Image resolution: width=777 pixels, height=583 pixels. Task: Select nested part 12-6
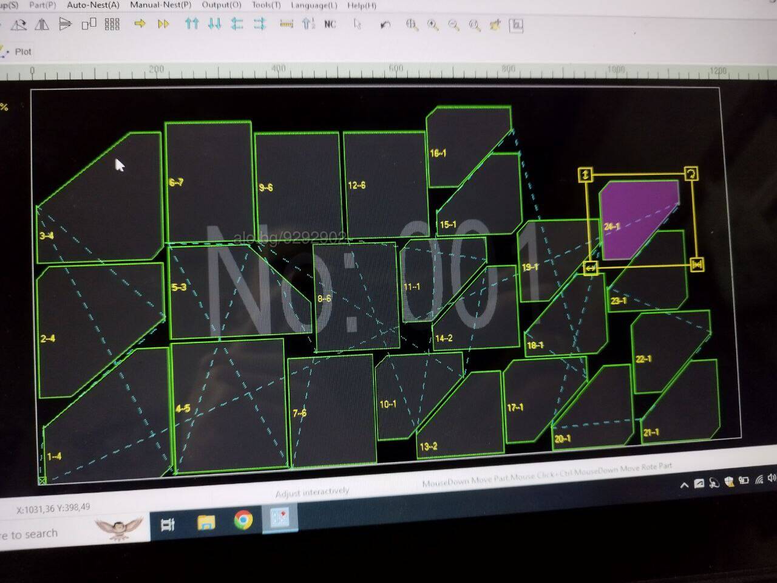(385, 184)
